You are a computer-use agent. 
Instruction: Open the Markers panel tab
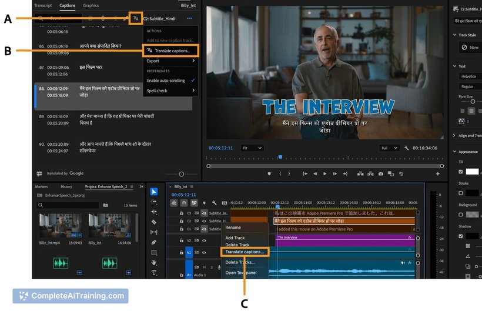pos(42,186)
